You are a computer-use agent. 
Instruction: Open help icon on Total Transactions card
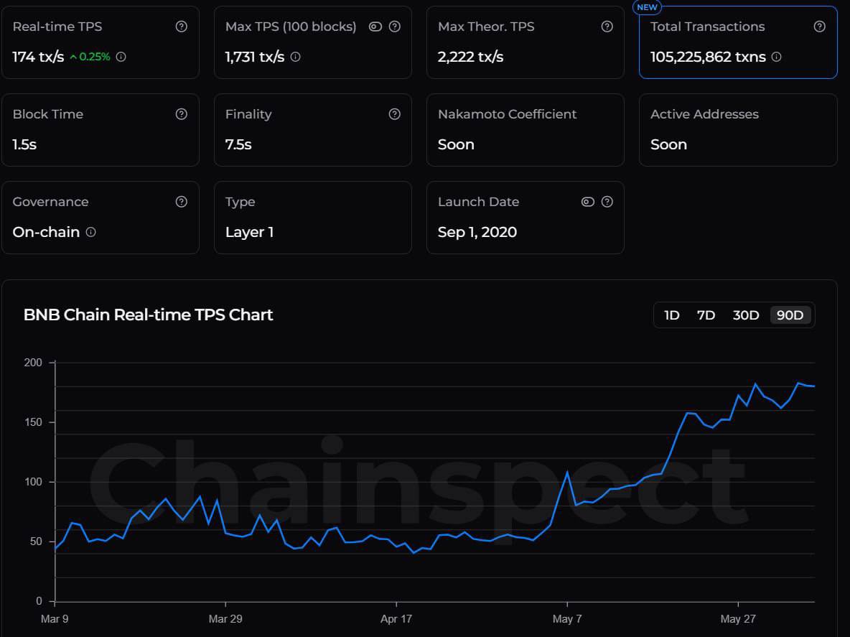(820, 27)
